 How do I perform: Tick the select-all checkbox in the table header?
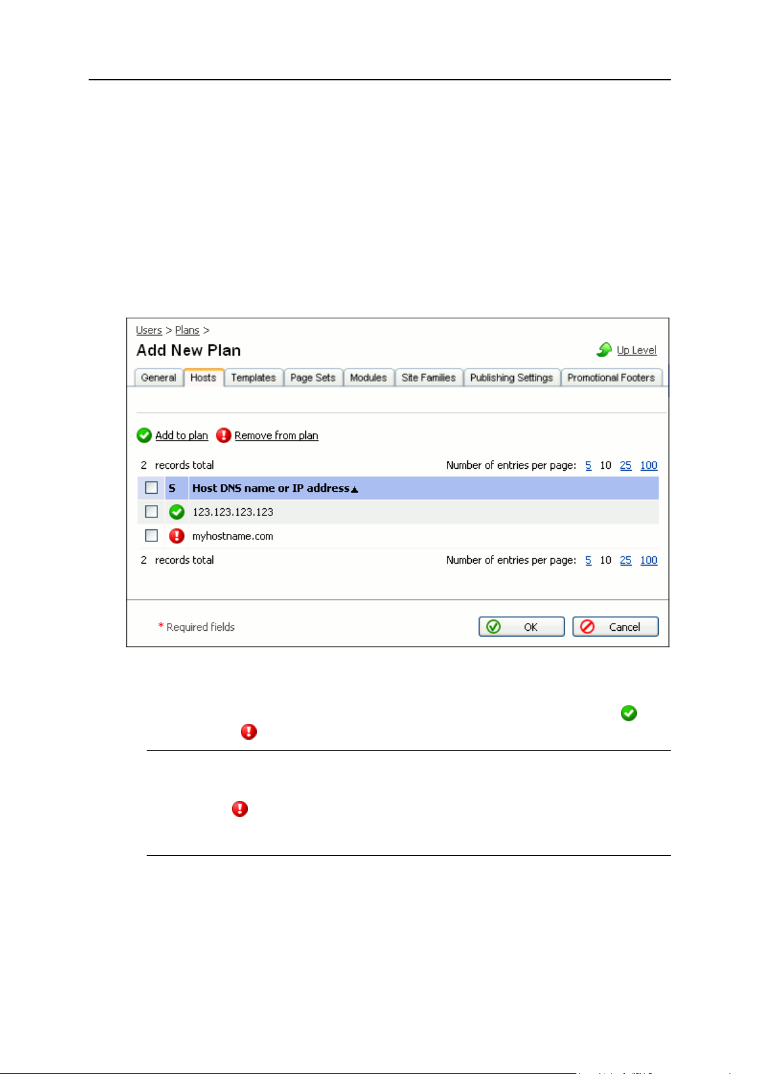pos(152,488)
